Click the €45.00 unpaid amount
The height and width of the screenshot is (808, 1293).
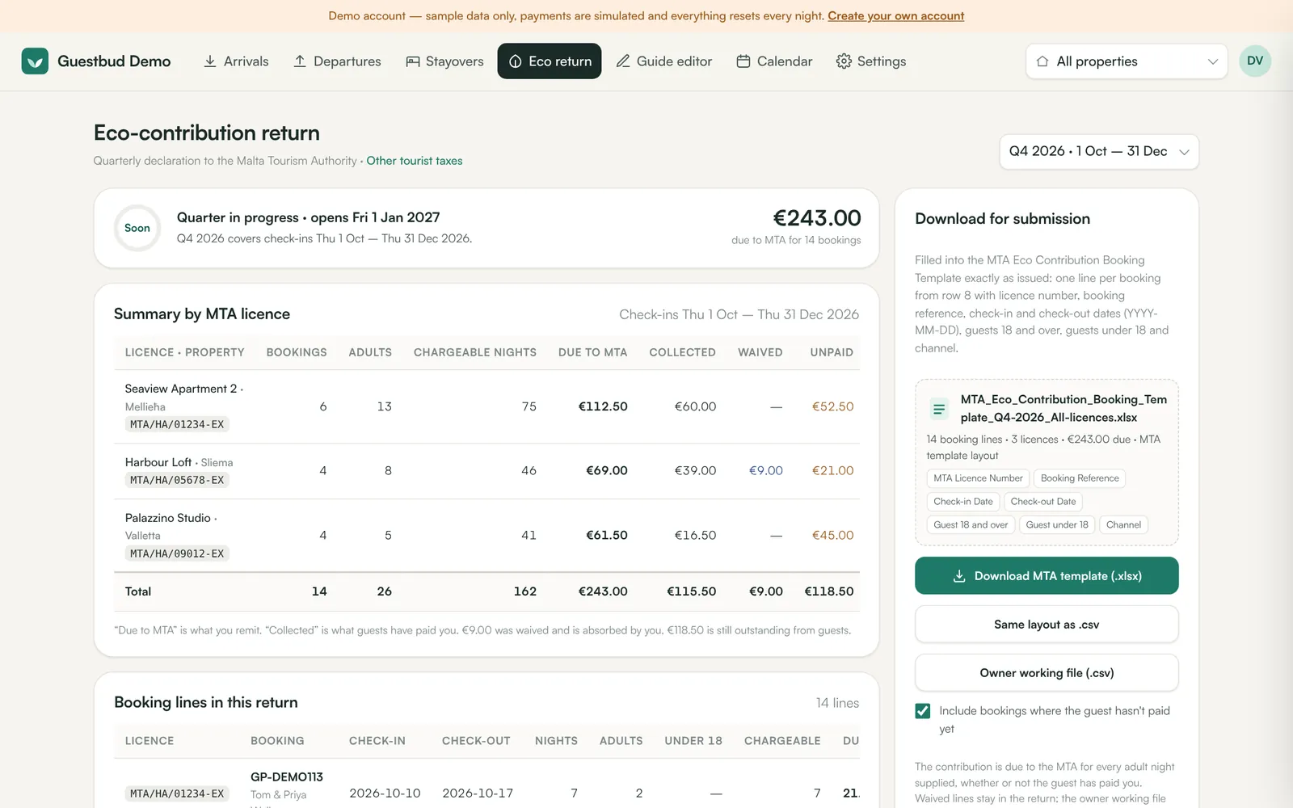point(832,535)
